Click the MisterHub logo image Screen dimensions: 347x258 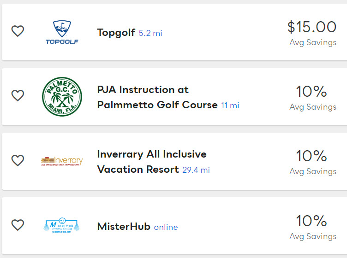(62, 226)
